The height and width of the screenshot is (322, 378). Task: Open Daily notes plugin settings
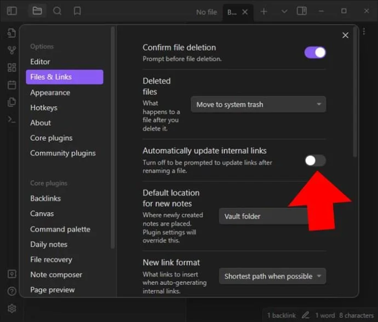64,244
